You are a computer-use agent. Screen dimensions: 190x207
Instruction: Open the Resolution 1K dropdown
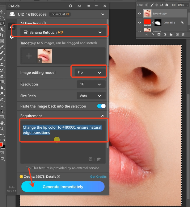[x=91, y=84]
